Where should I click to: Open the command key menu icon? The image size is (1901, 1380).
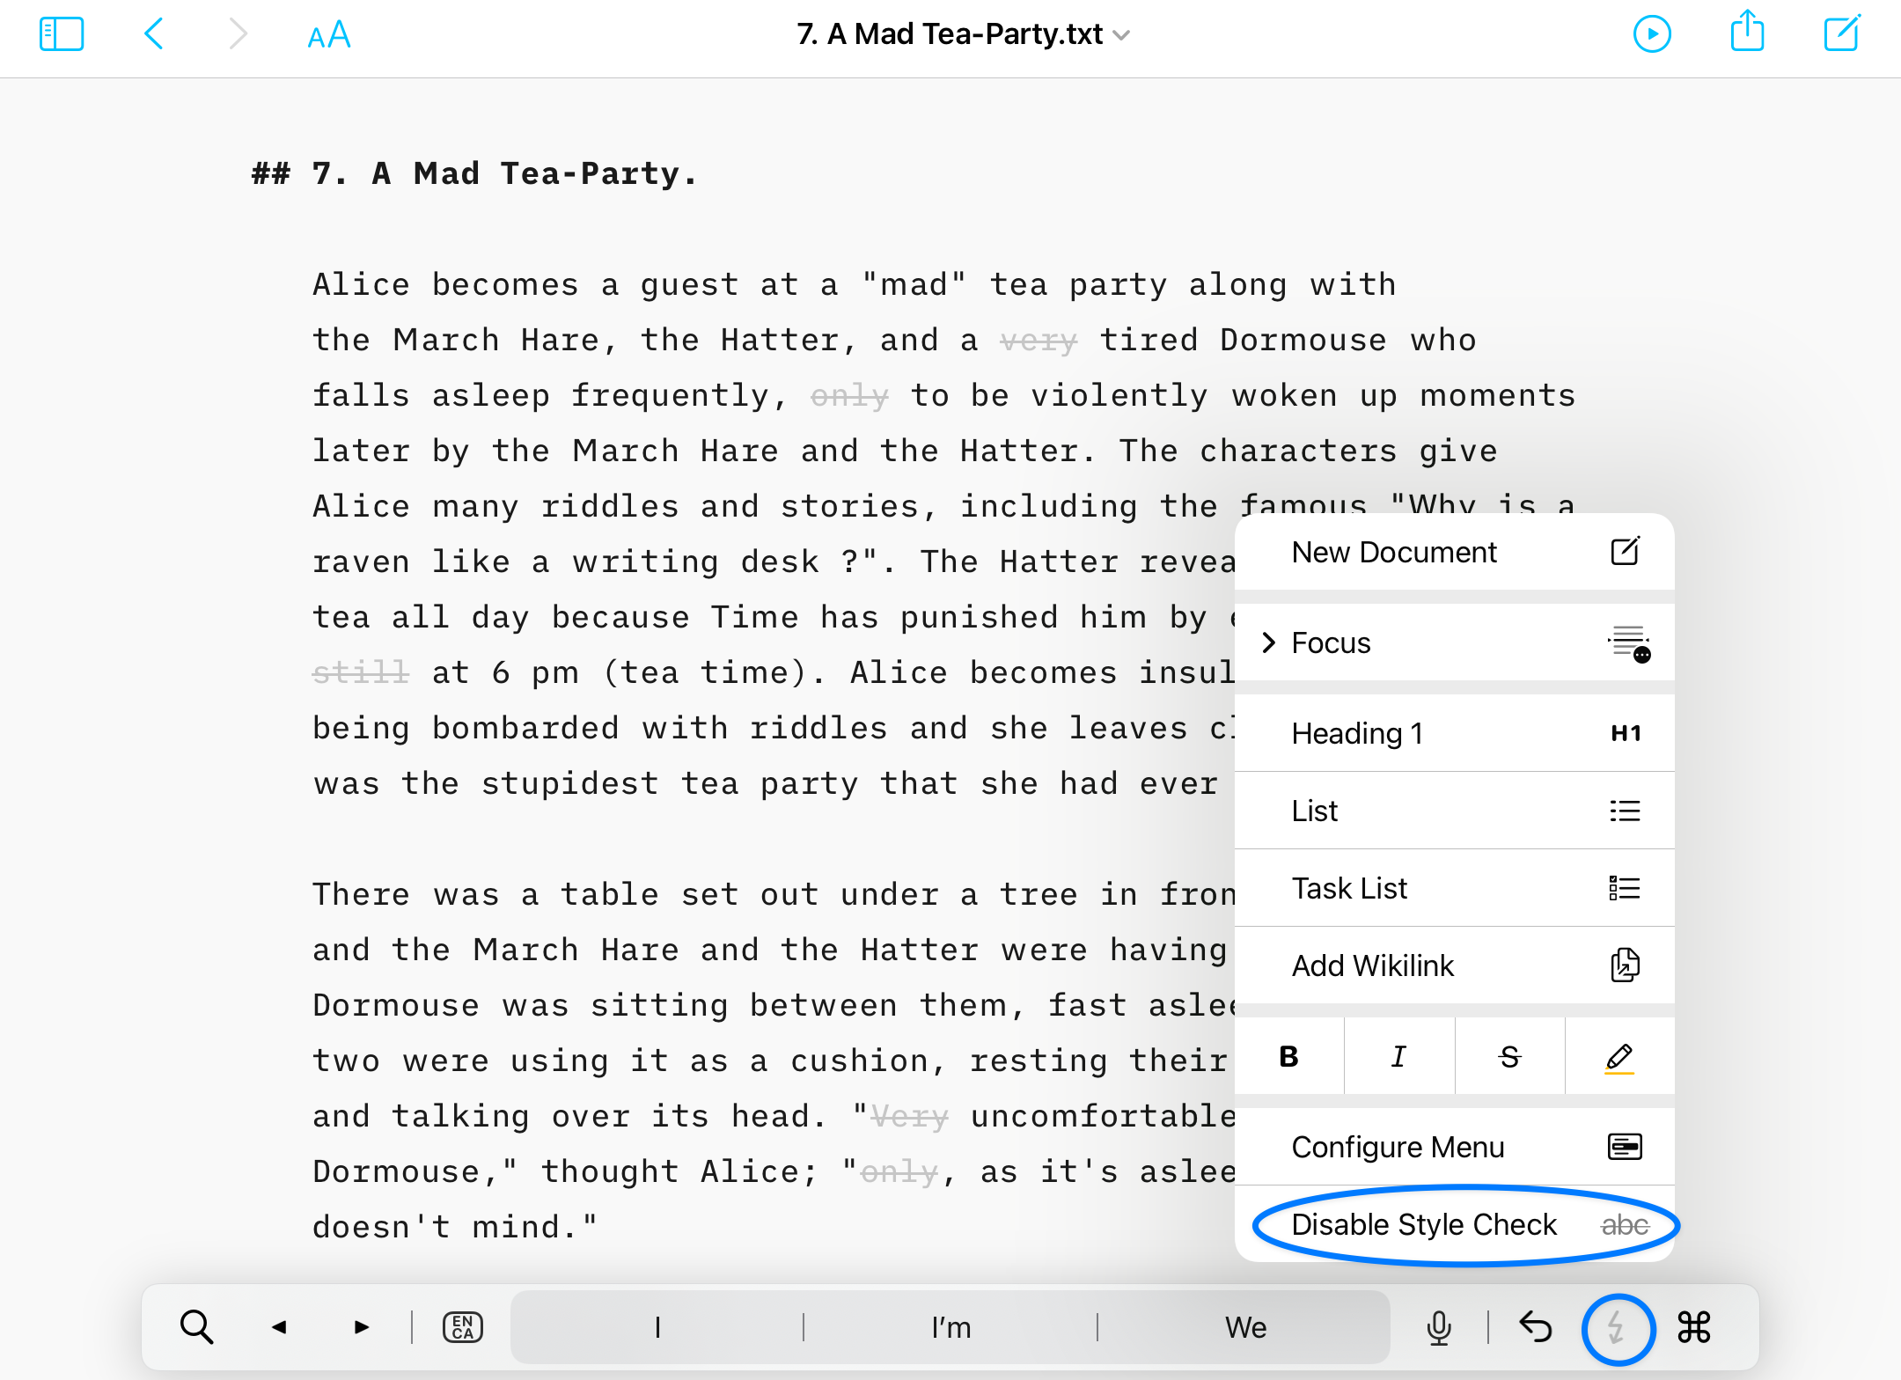[1694, 1327]
